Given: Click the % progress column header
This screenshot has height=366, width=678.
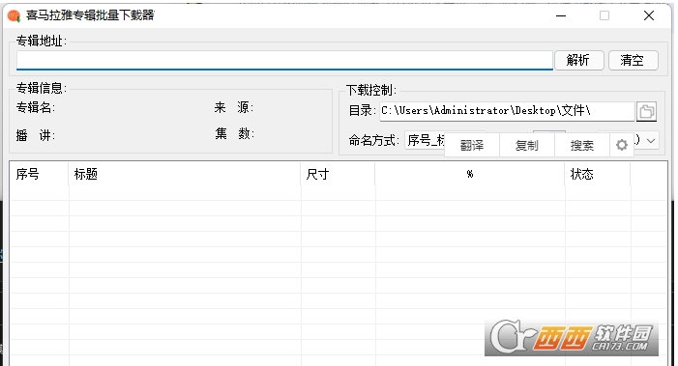Looking at the screenshot, I should pyautogui.click(x=470, y=174).
